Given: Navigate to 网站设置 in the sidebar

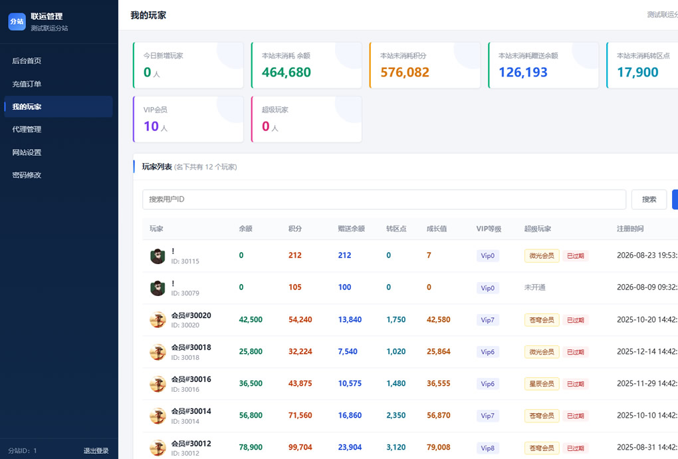Looking at the screenshot, I should 58,152.
